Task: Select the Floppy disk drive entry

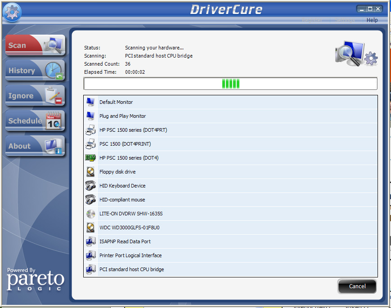Action: tap(230, 172)
